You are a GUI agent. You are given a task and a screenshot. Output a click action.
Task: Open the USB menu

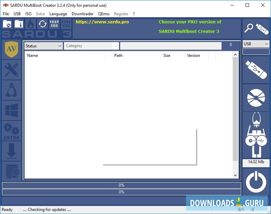click(17, 14)
